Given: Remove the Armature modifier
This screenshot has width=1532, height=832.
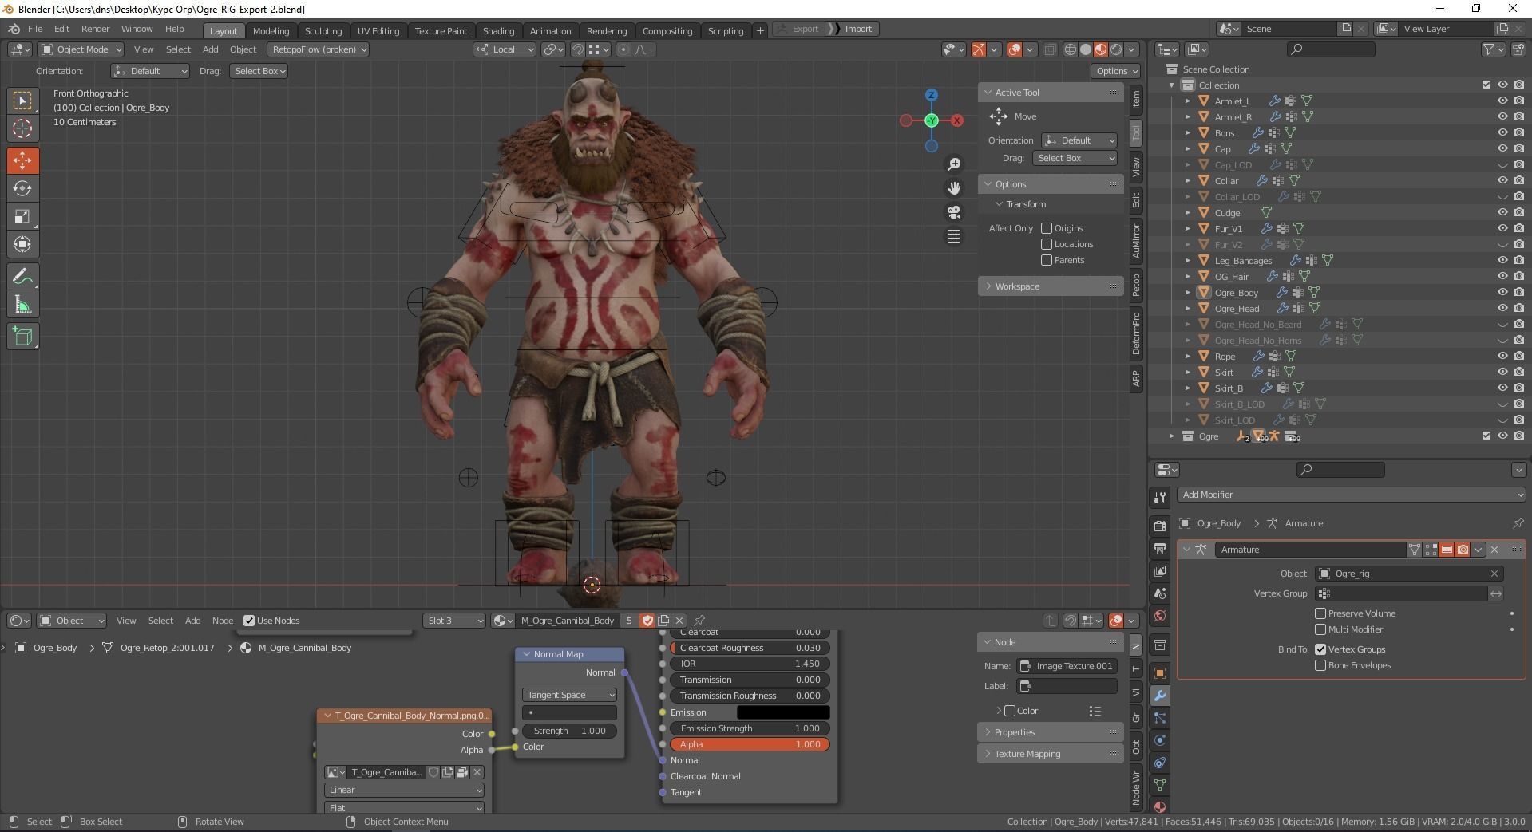Looking at the screenshot, I should pos(1494,550).
